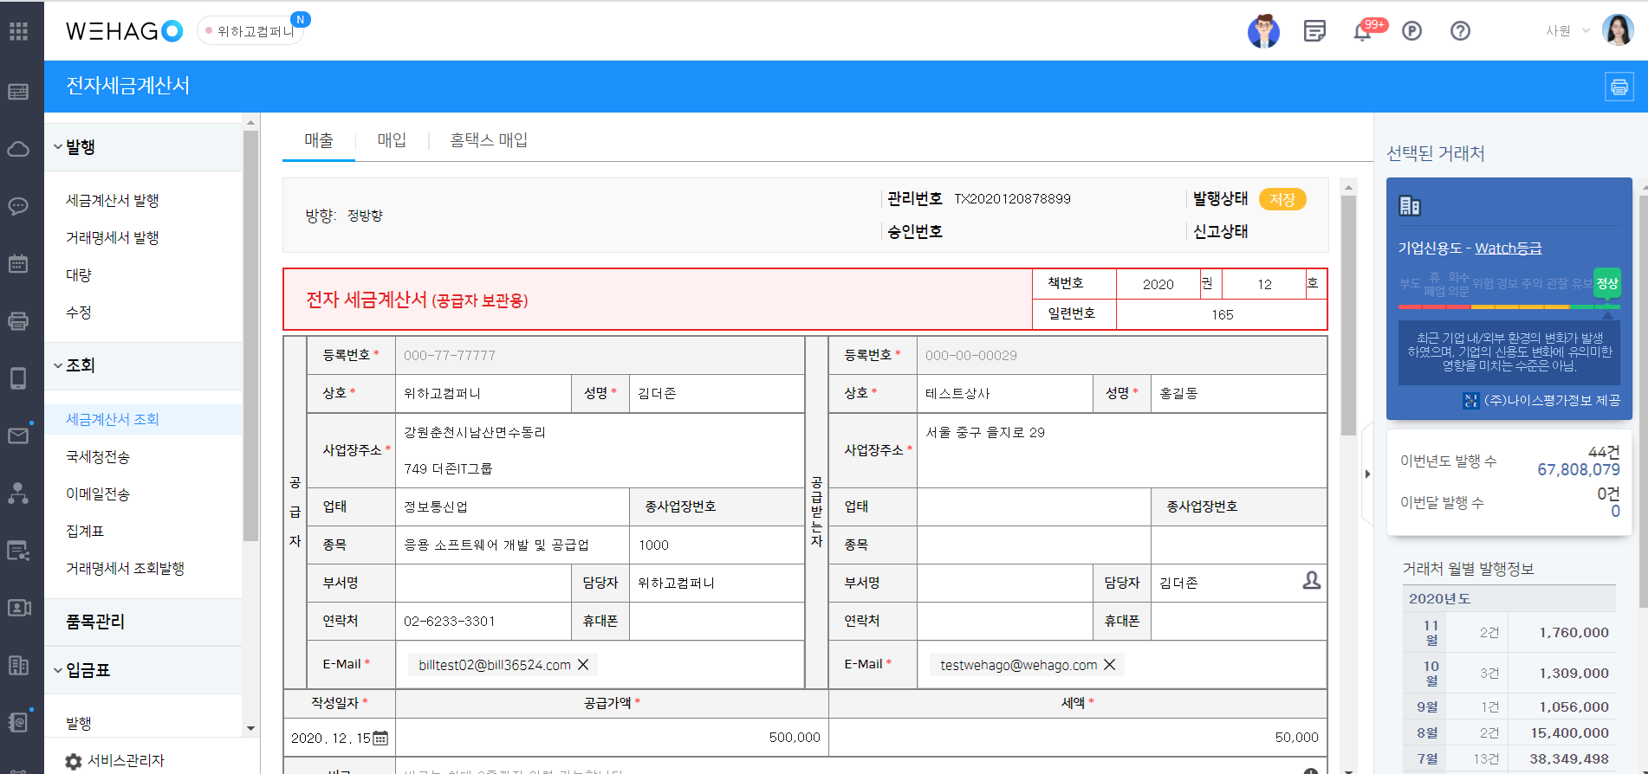Switch to the 매출 tab
Screen dimensions: 1648x774
319,140
